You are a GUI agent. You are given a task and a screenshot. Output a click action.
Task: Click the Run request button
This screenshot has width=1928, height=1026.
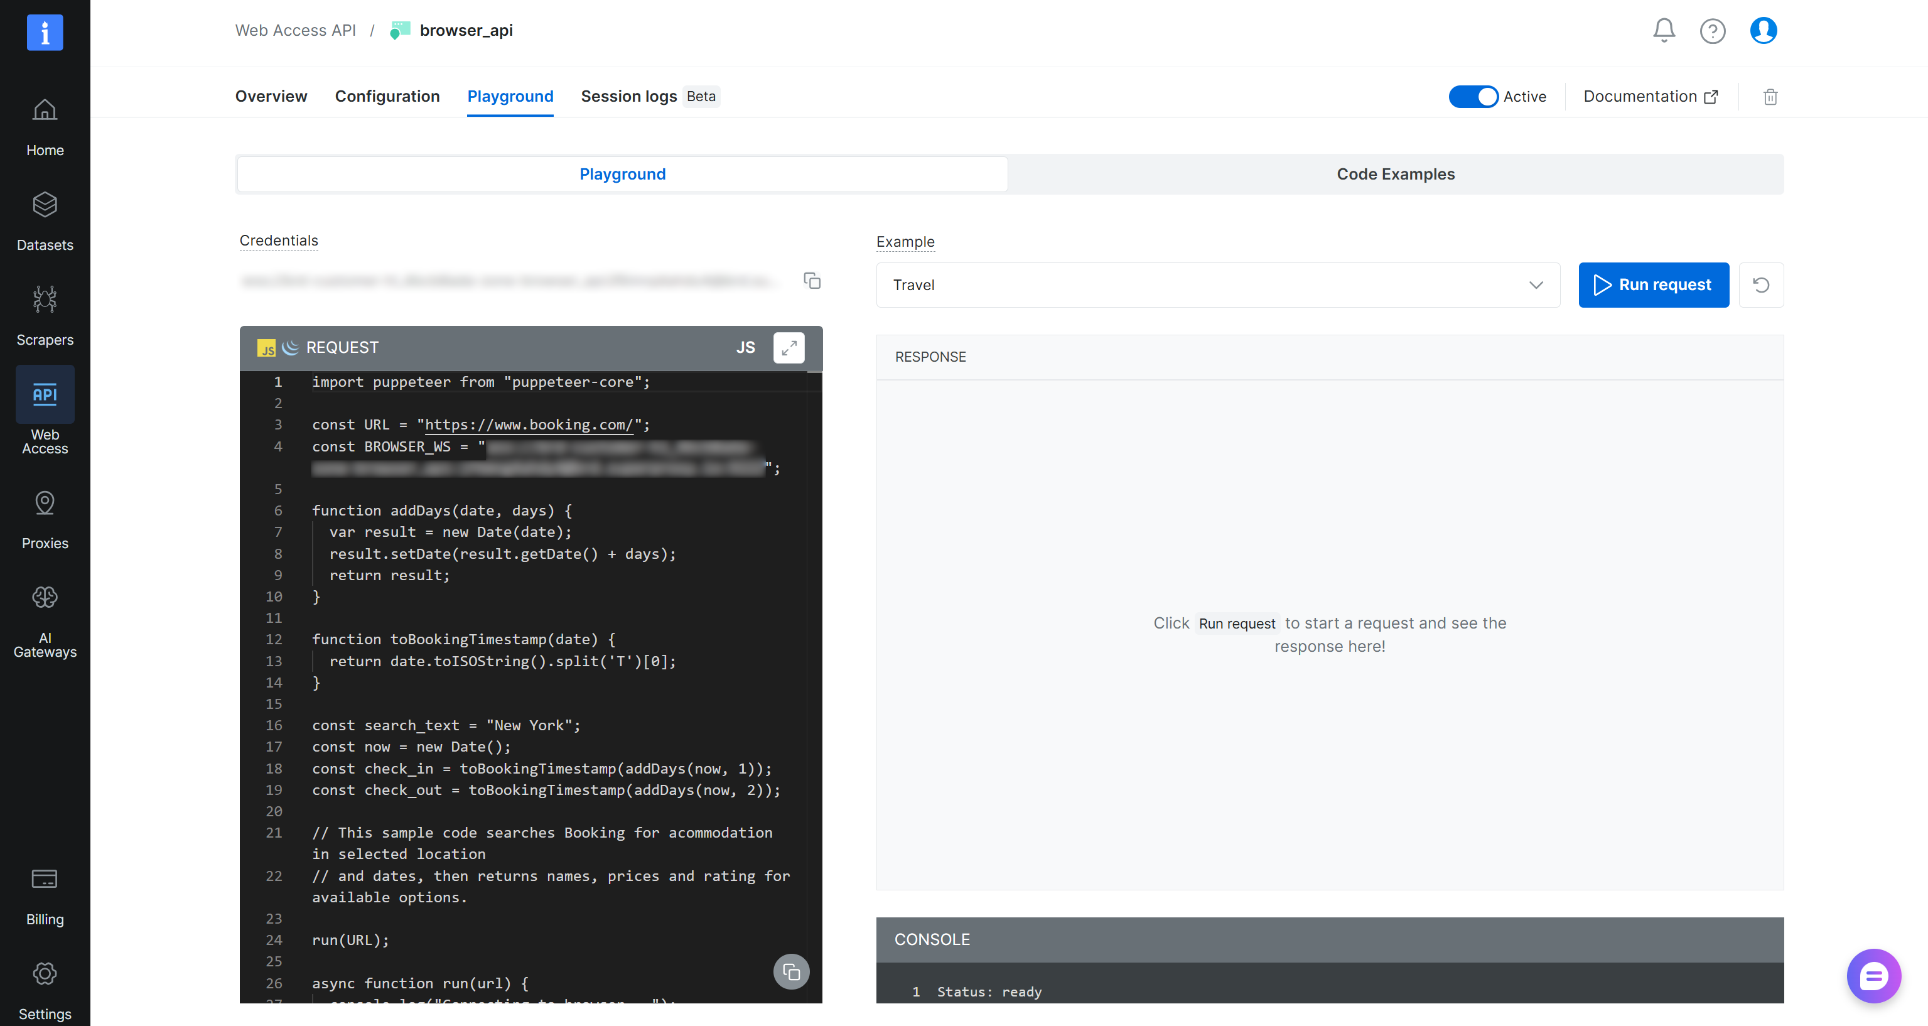tap(1653, 285)
